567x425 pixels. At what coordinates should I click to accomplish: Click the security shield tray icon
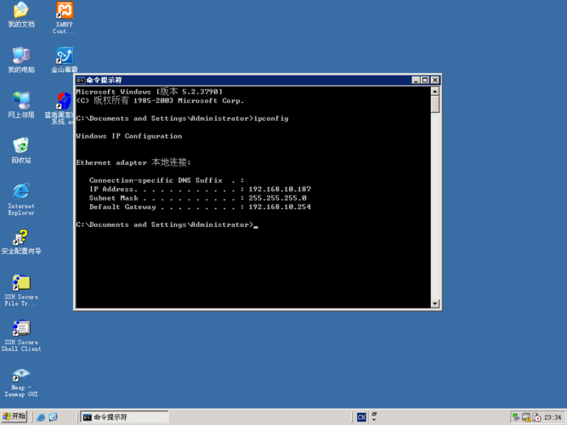[536, 417]
